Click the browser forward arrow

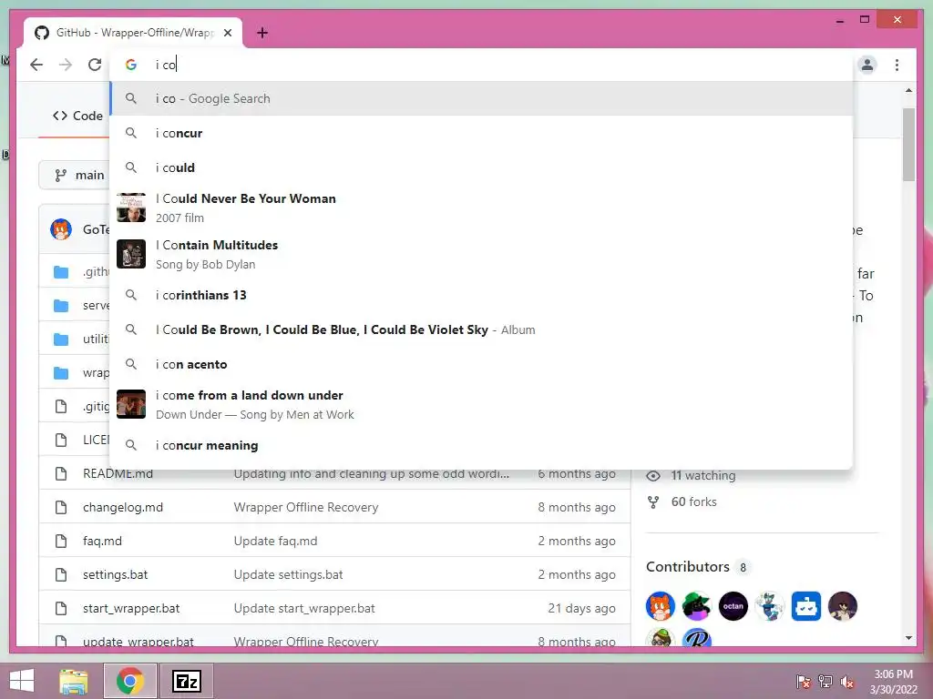66,65
